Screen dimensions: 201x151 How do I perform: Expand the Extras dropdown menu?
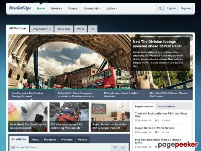pyautogui.click(x=112, y=8)
